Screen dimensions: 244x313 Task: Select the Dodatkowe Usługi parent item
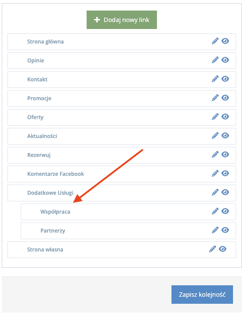point(122,193)
